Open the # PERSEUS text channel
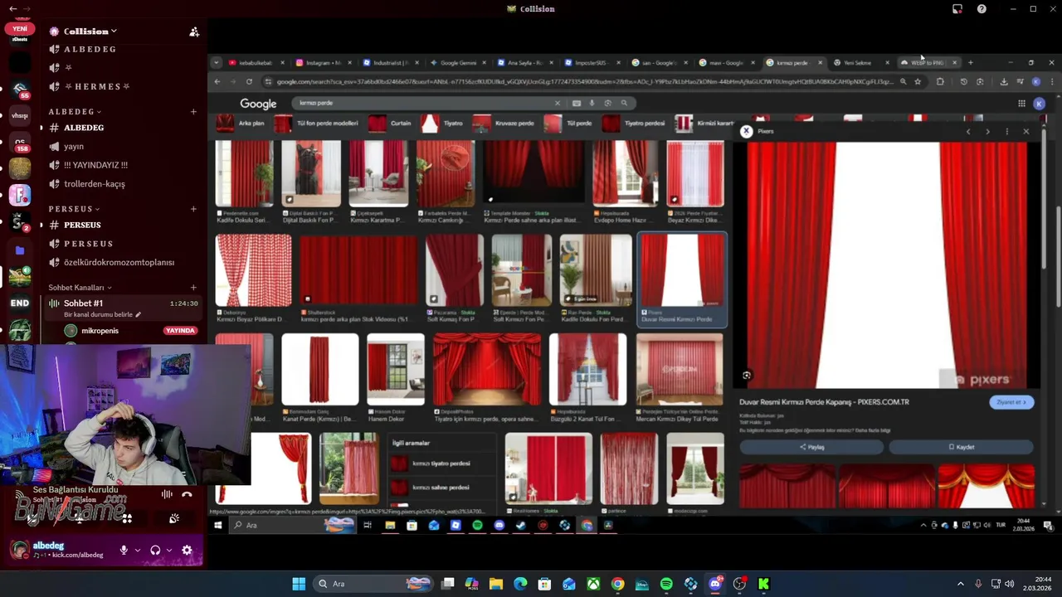This screenshot has width=1062, height=597. [121, 225]
